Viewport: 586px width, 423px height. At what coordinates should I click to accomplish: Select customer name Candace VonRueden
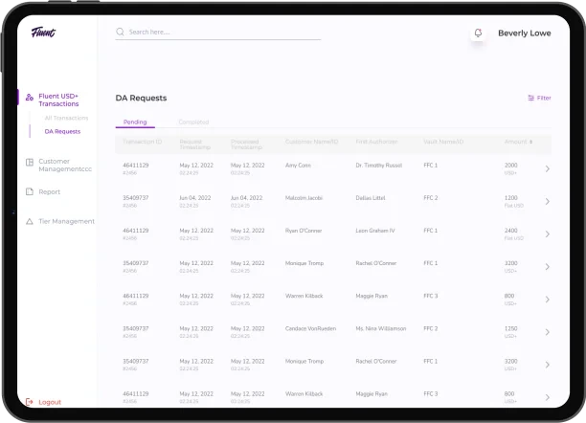(x=310, y=328)
